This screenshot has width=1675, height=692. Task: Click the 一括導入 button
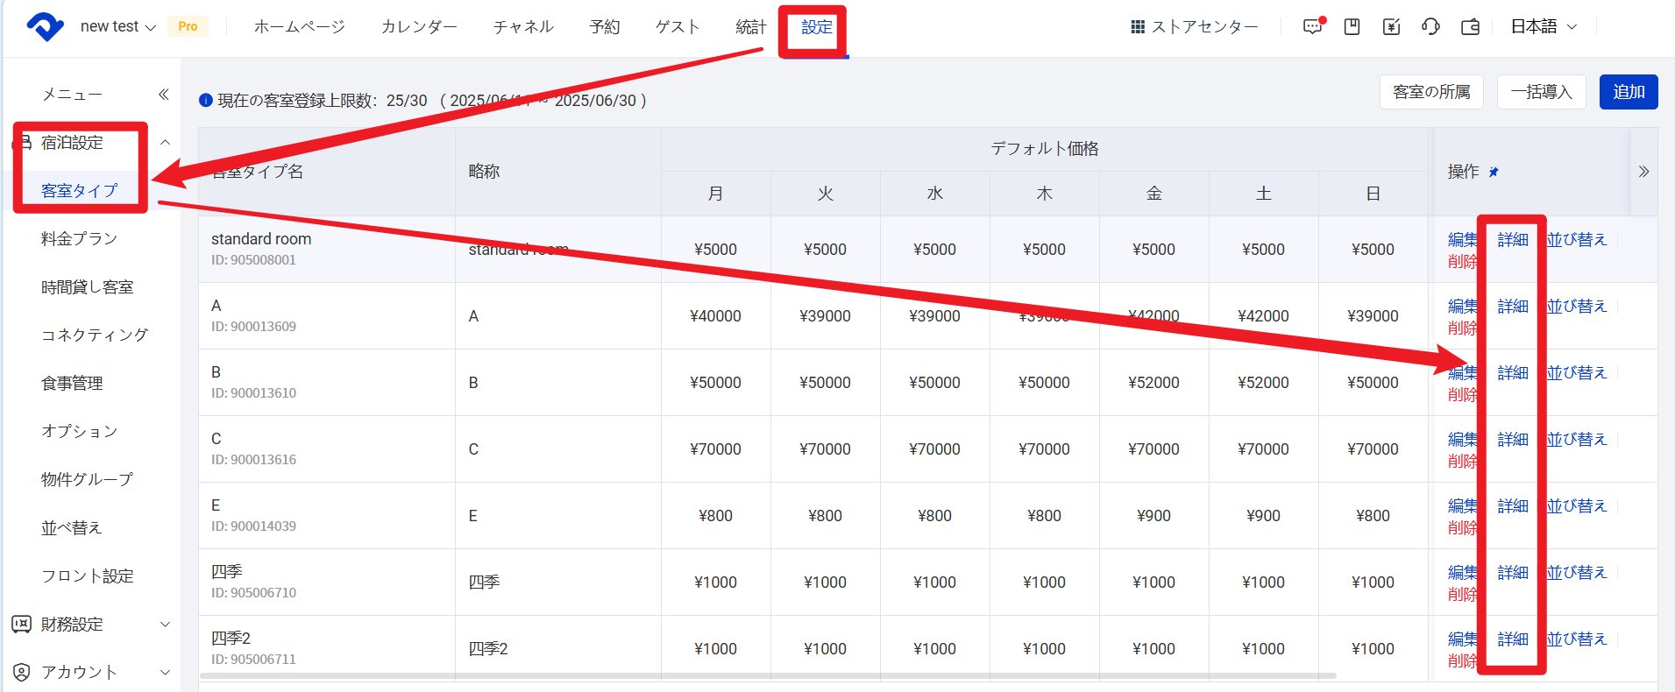(x=1541, y=92)
